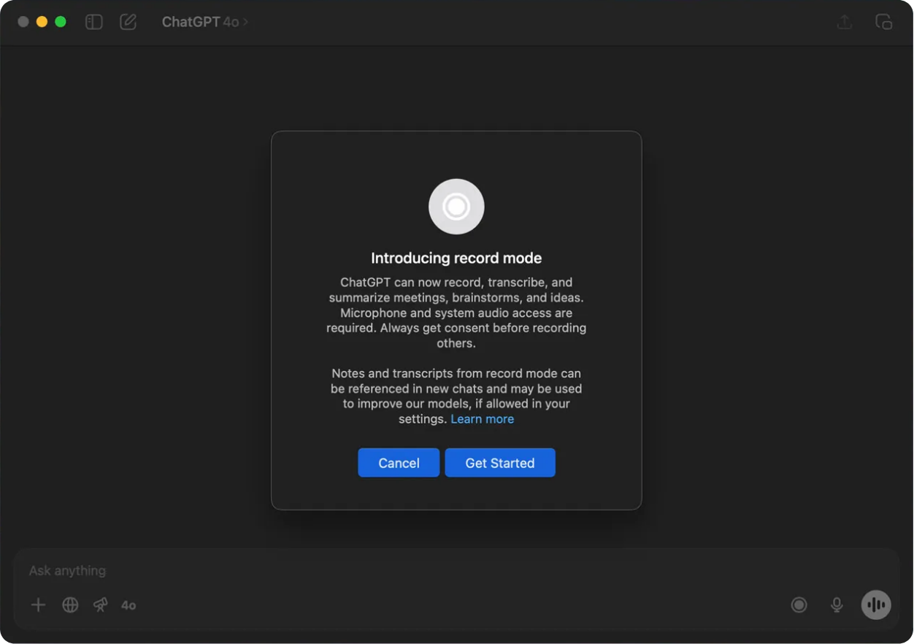This screenshot has width=914, height=644.
Task: Cancel the record mode dialog
Action: [x=399, y=463]
